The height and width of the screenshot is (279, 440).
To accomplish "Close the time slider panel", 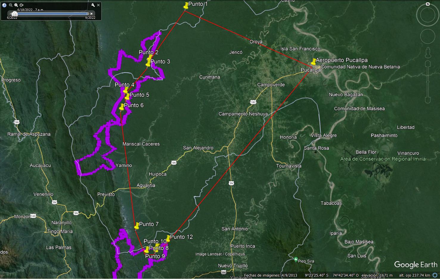I will point(98,5).
